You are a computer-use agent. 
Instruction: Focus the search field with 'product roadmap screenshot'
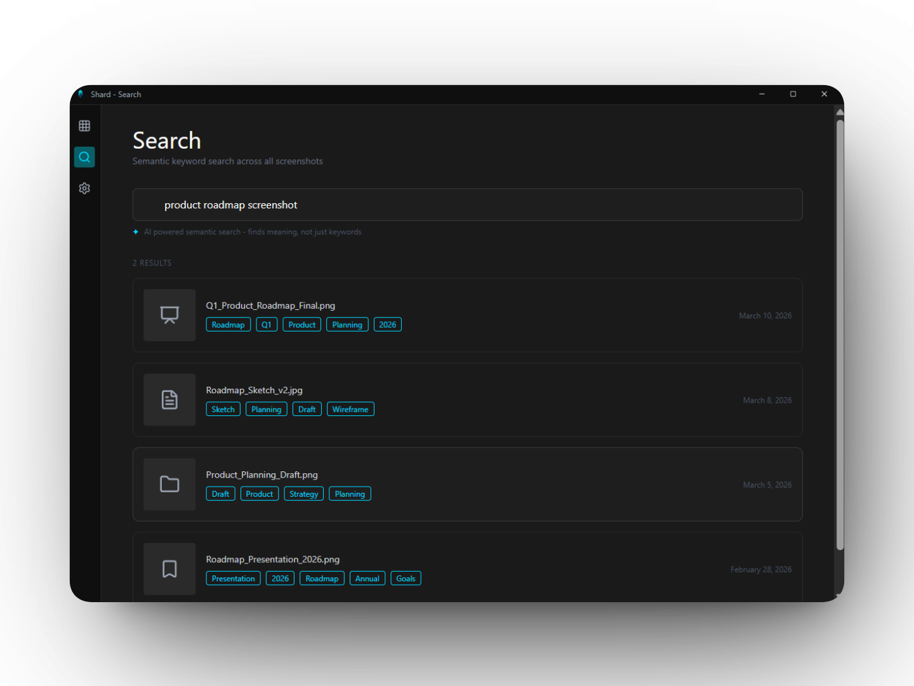467,205
